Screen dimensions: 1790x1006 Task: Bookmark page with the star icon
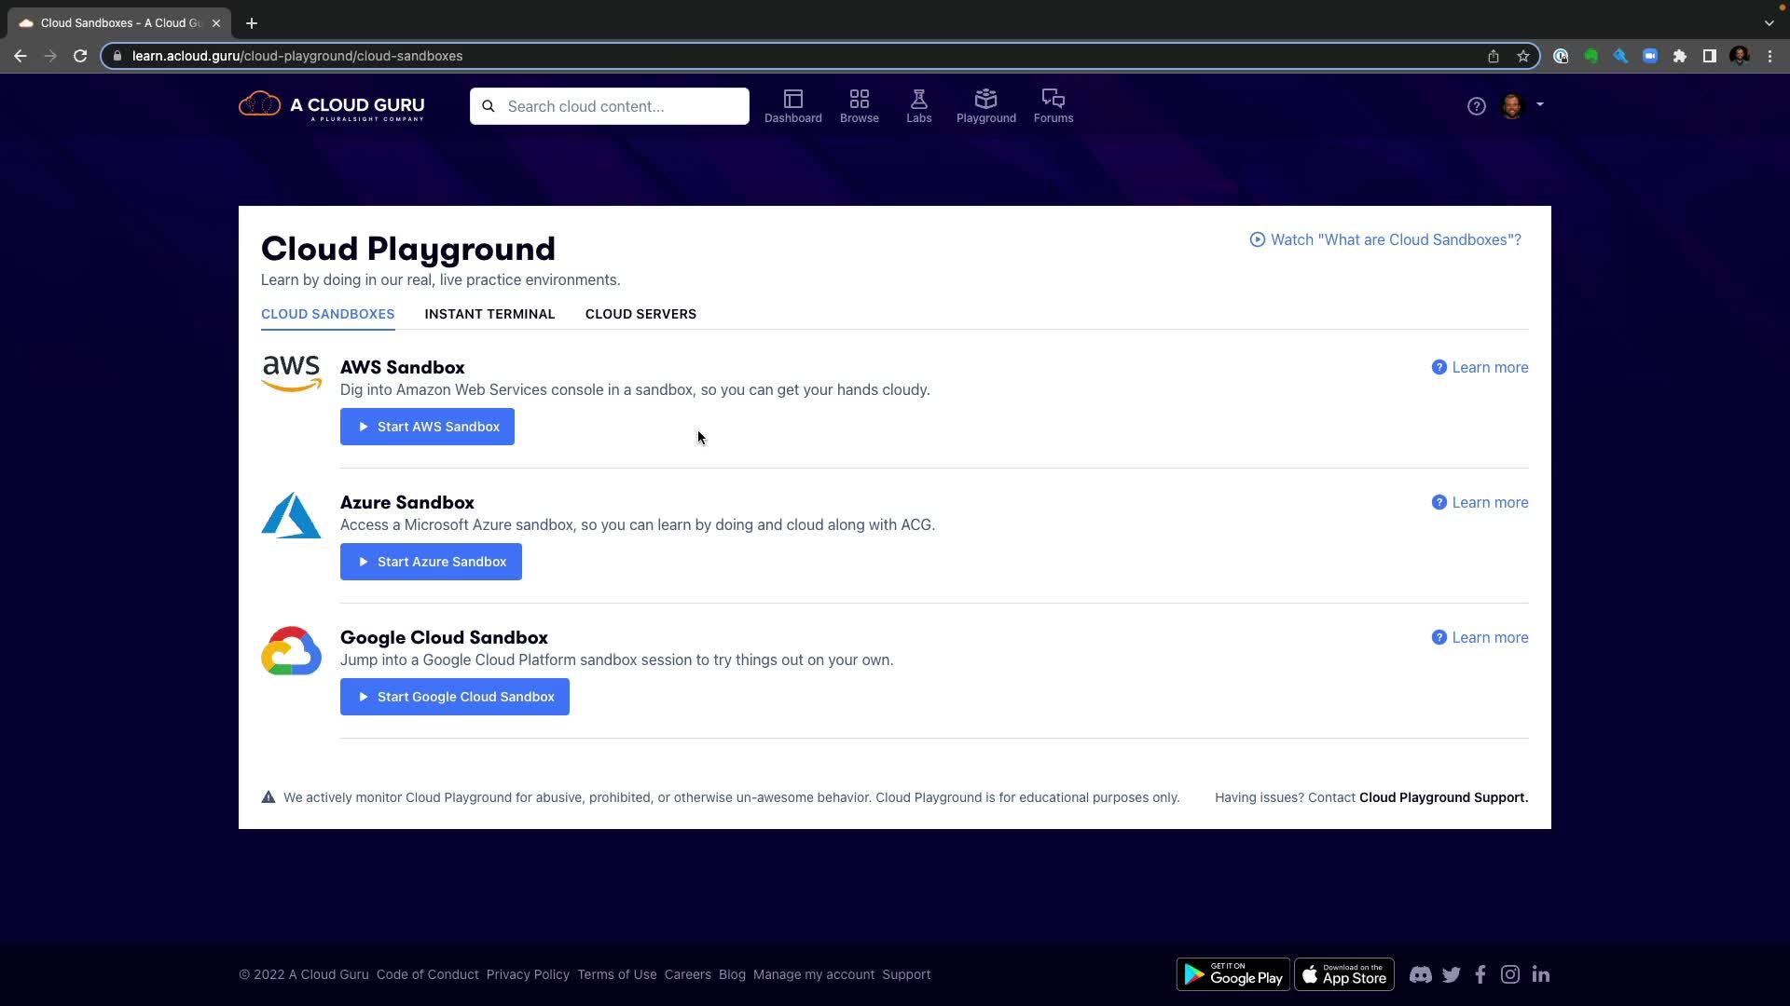1523,56
